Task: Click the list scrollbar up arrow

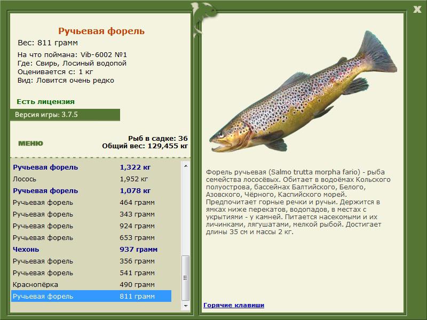Action: (x=186, y=166)
